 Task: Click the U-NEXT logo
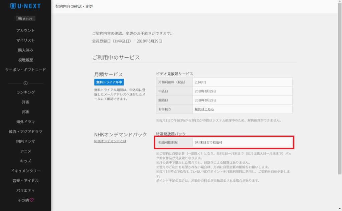coord(25,6)
